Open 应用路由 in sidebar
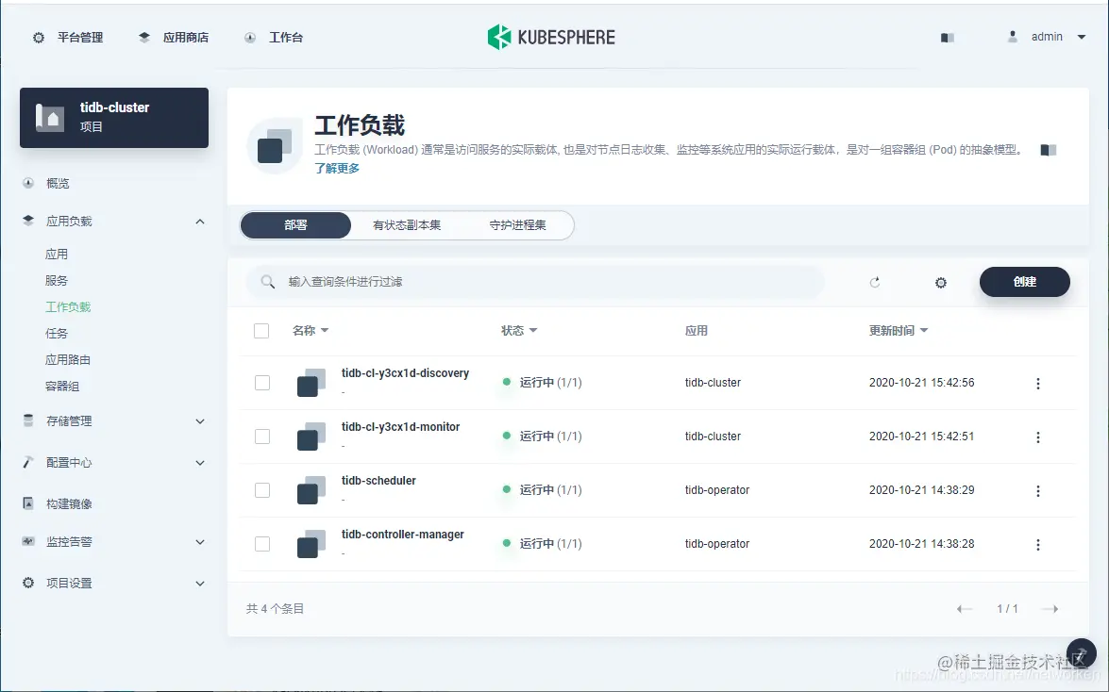 click(68, 360)
